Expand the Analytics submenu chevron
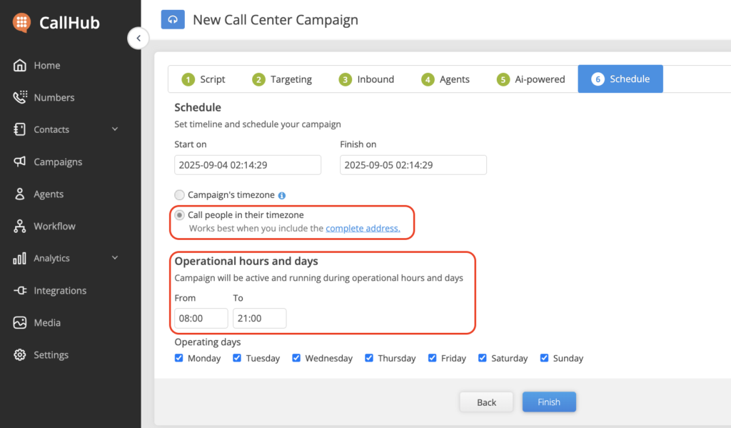 pos(115,258)
